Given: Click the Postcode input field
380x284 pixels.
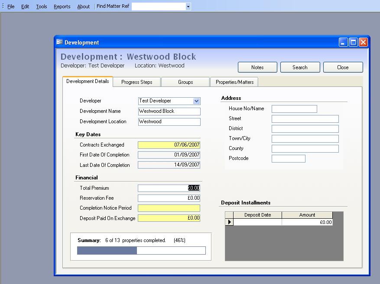Looking at the screenshot, I should (x=288, y=158).
